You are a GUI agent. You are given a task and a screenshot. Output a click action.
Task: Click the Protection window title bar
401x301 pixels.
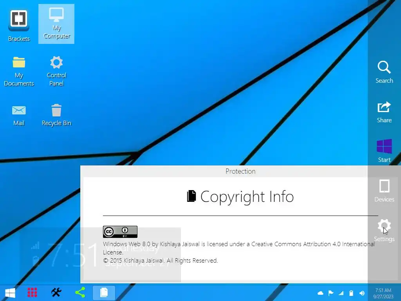coord(240,171)
